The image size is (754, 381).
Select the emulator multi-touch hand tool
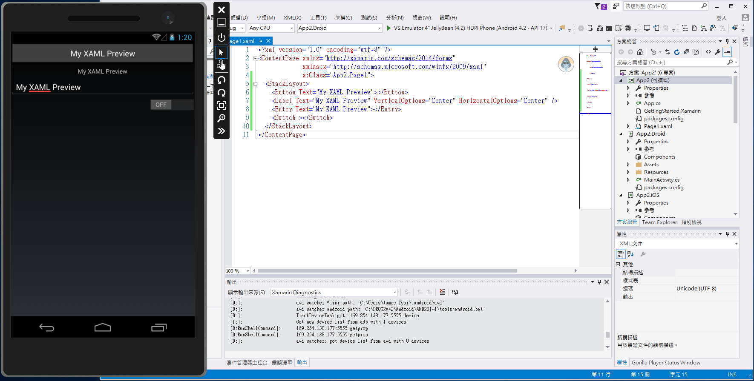[x=221, y=65]
